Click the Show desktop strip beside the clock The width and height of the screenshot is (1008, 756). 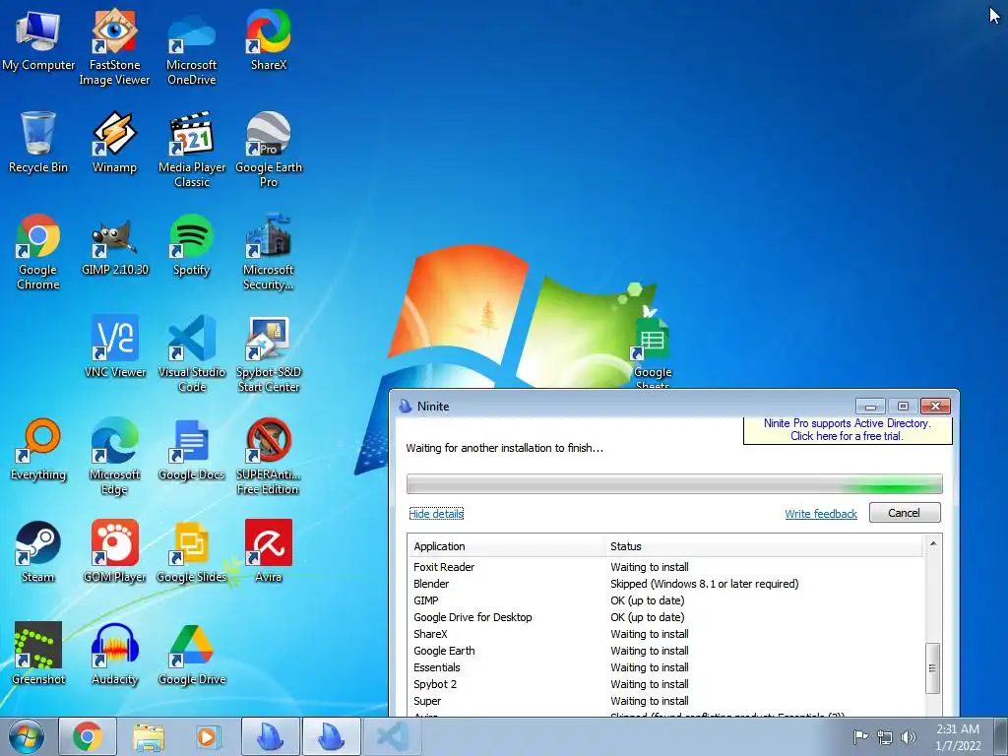1001,737
